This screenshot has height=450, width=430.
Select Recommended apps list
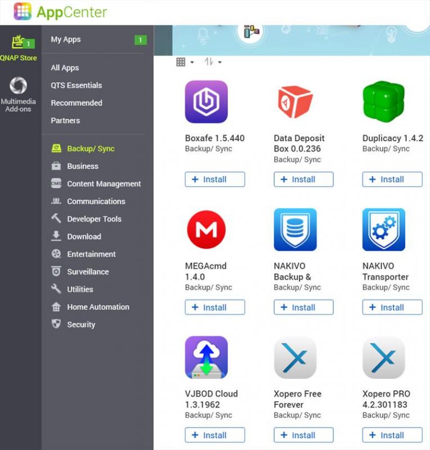[x=77, y=103]
